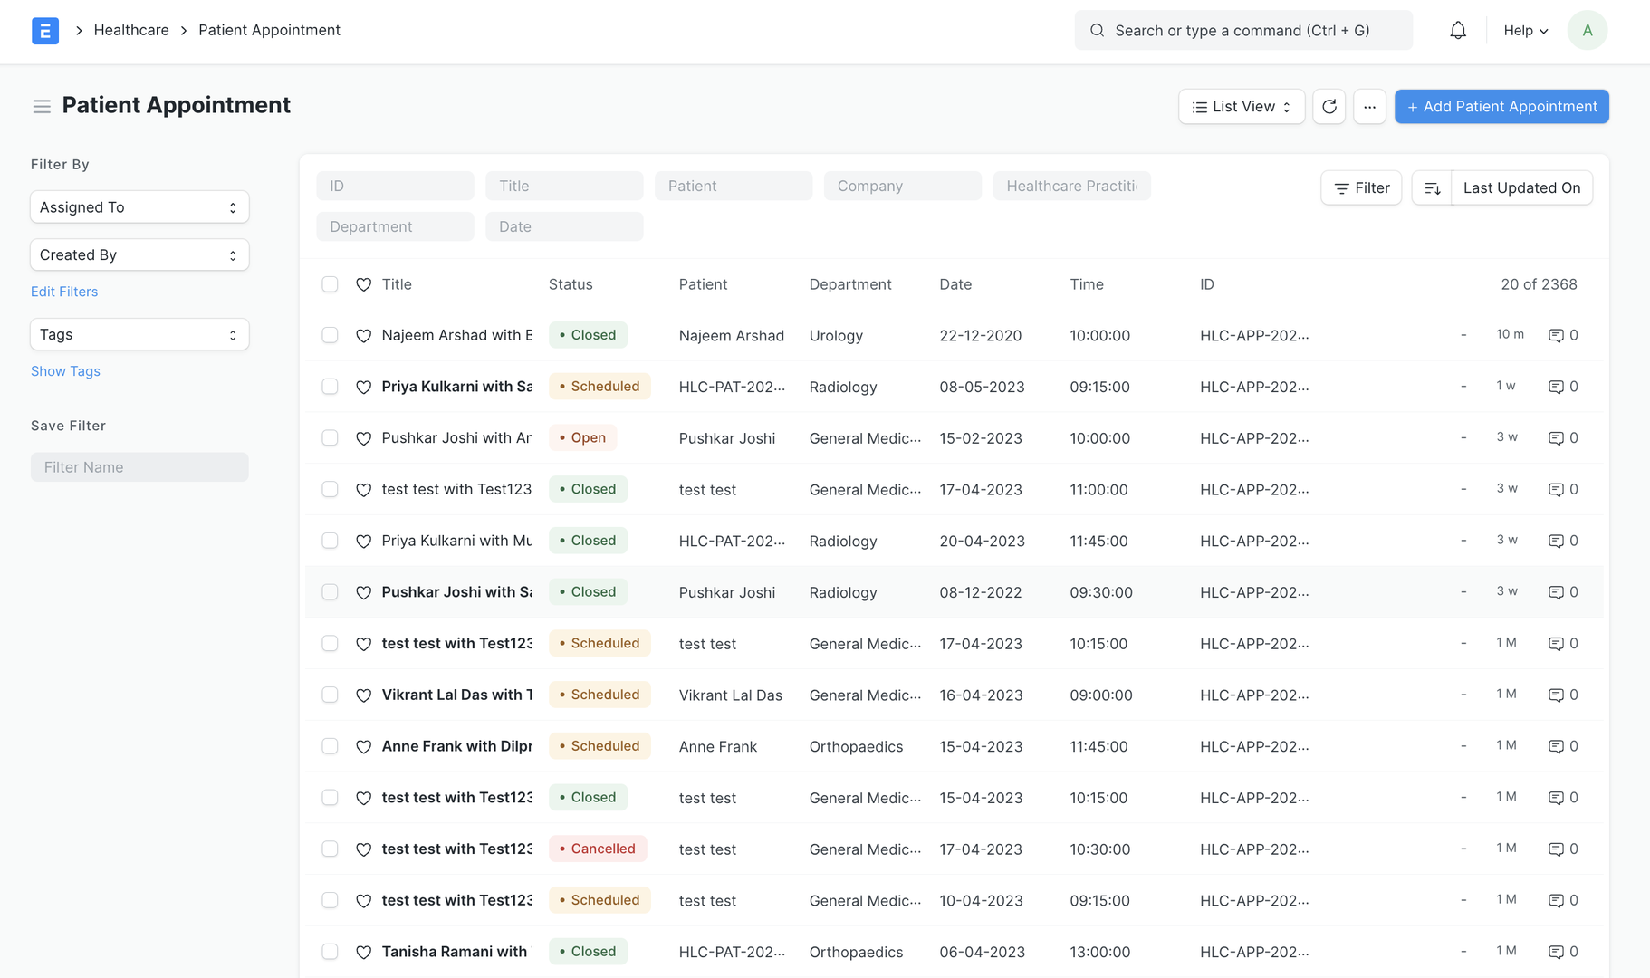Focus the ID filter field
Screen dimensions: 1650x978
click(x=395, y=187)
